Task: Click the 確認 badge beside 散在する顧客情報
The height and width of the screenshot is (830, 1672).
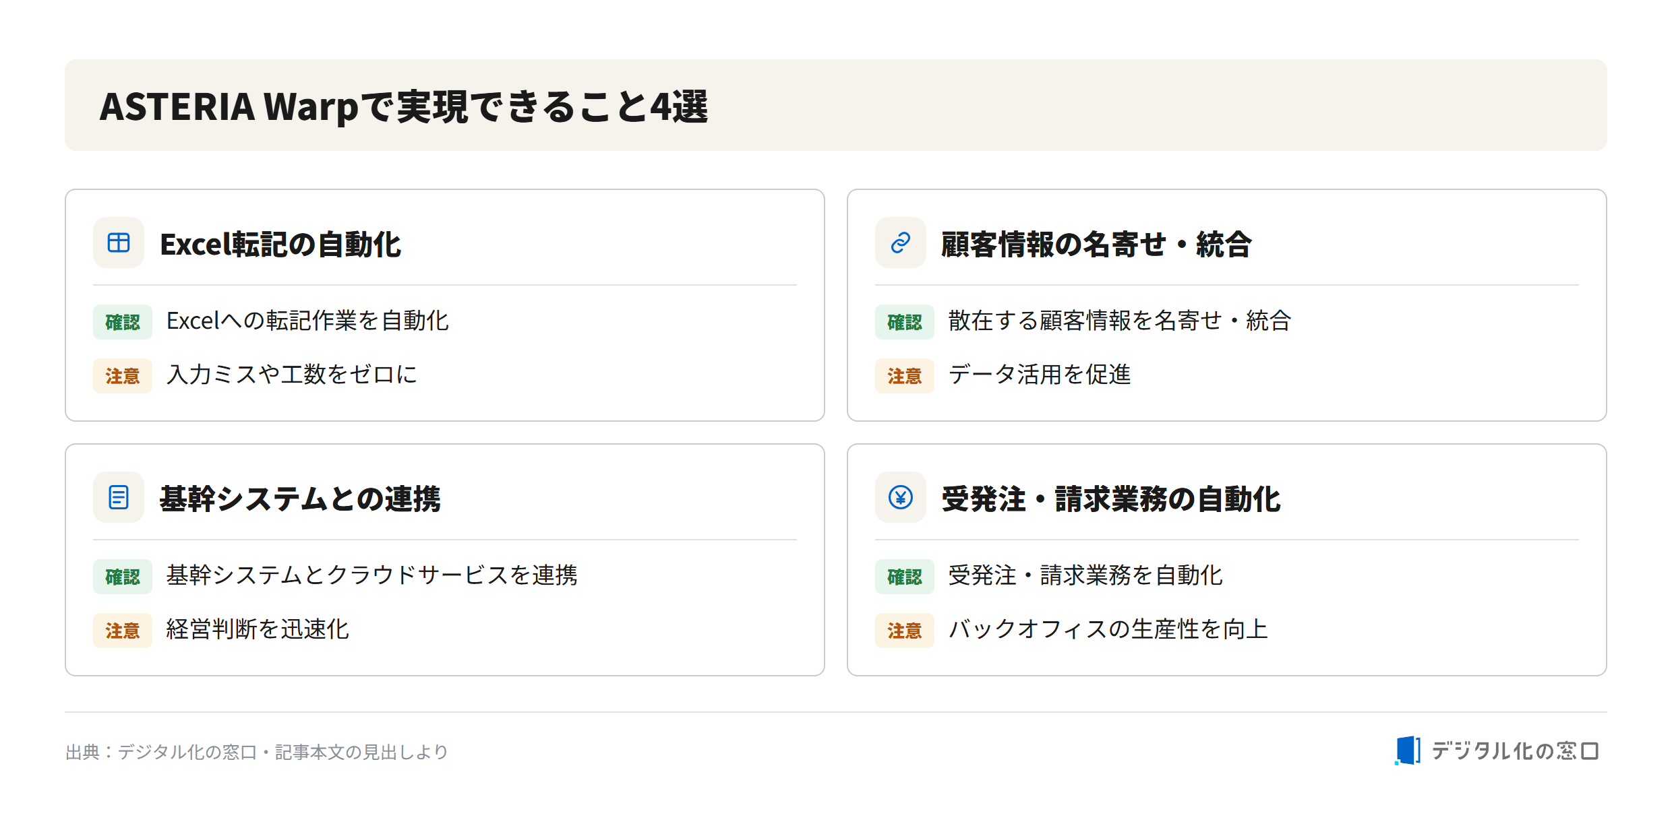Action: (905, 322)
